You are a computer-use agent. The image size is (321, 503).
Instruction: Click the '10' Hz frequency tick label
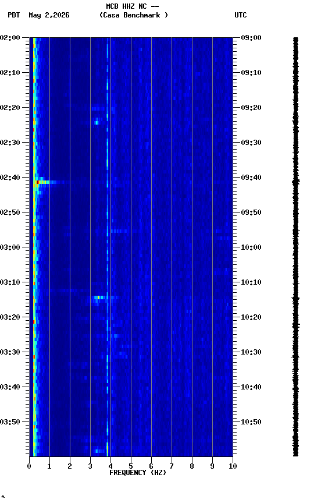(x=233, y=466)
